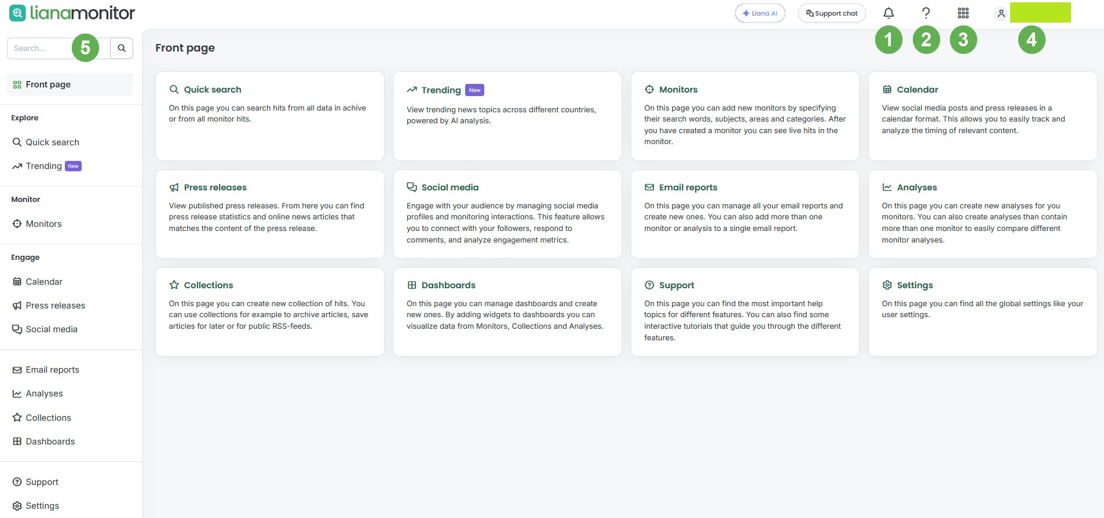Click the Trending card arrow icon
The width and height of the screenshot is (1104, 518).
pos(412,90)
